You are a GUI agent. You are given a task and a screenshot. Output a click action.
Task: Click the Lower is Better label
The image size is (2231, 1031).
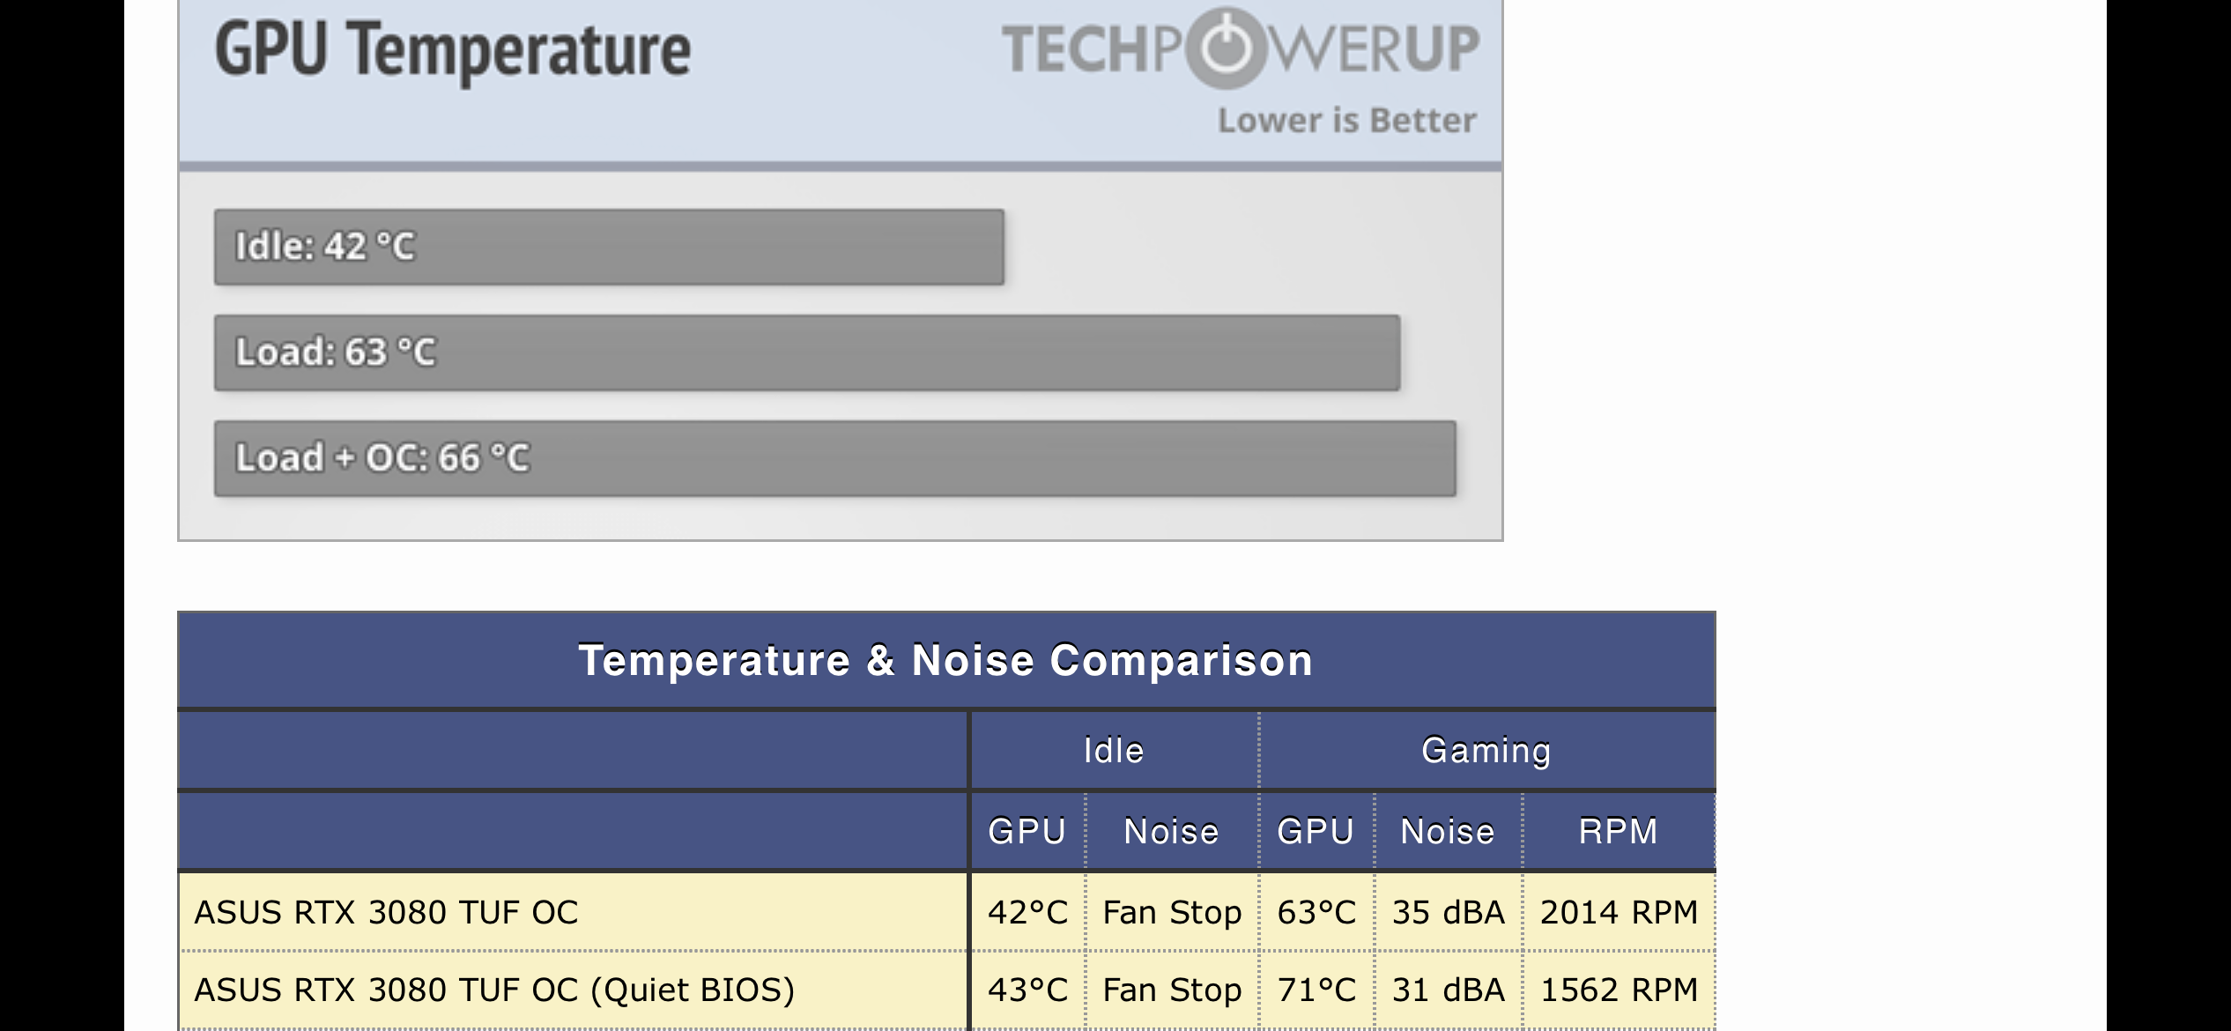[x=1346, y=121]
